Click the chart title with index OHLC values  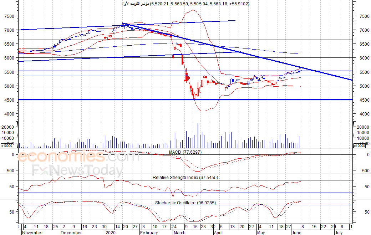pos(186,4)
